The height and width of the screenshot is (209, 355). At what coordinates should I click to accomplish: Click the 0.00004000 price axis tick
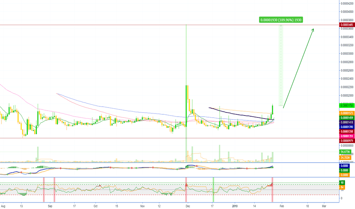point(347,12)
